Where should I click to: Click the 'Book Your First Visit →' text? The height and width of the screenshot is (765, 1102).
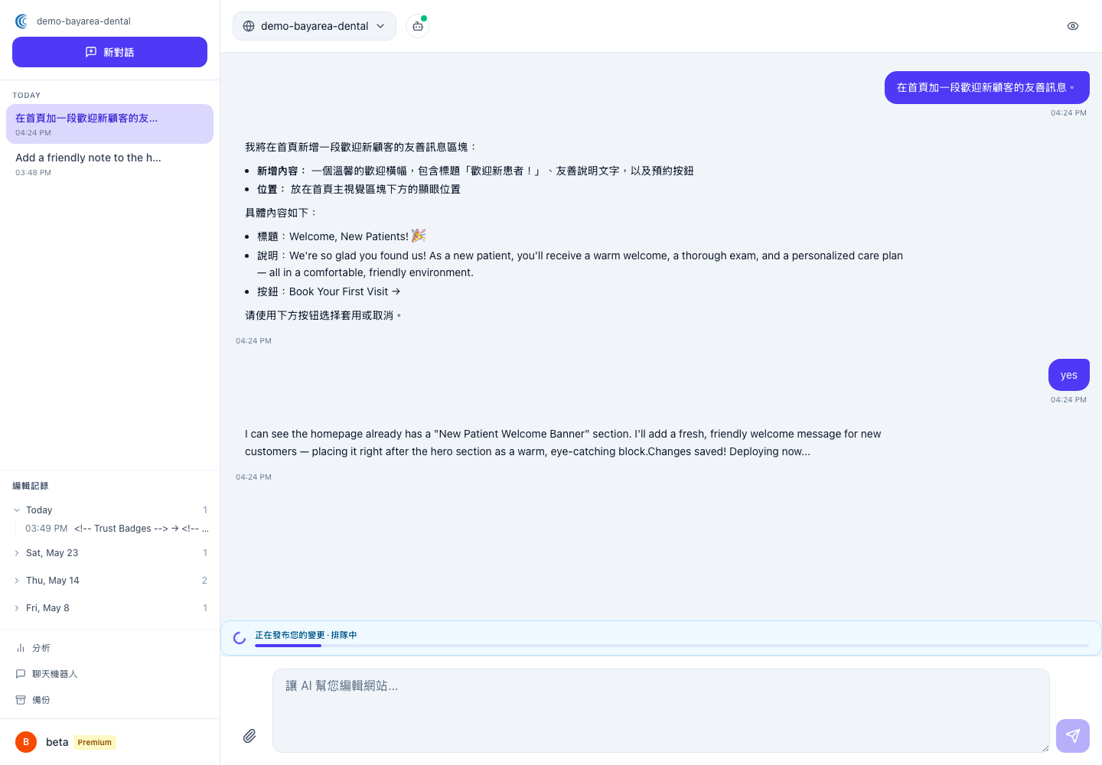(x=345, y=291)
